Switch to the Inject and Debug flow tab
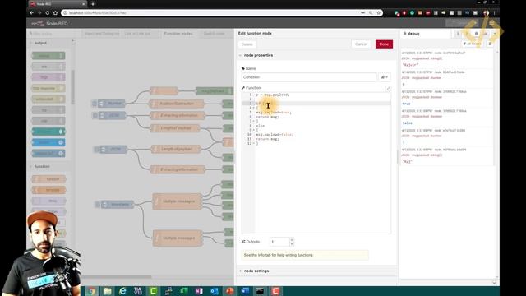 [x=102, y=34]
